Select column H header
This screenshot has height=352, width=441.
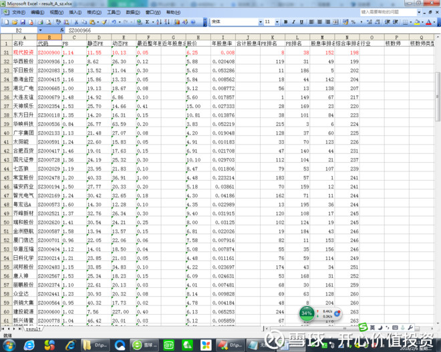pos(198,37)
